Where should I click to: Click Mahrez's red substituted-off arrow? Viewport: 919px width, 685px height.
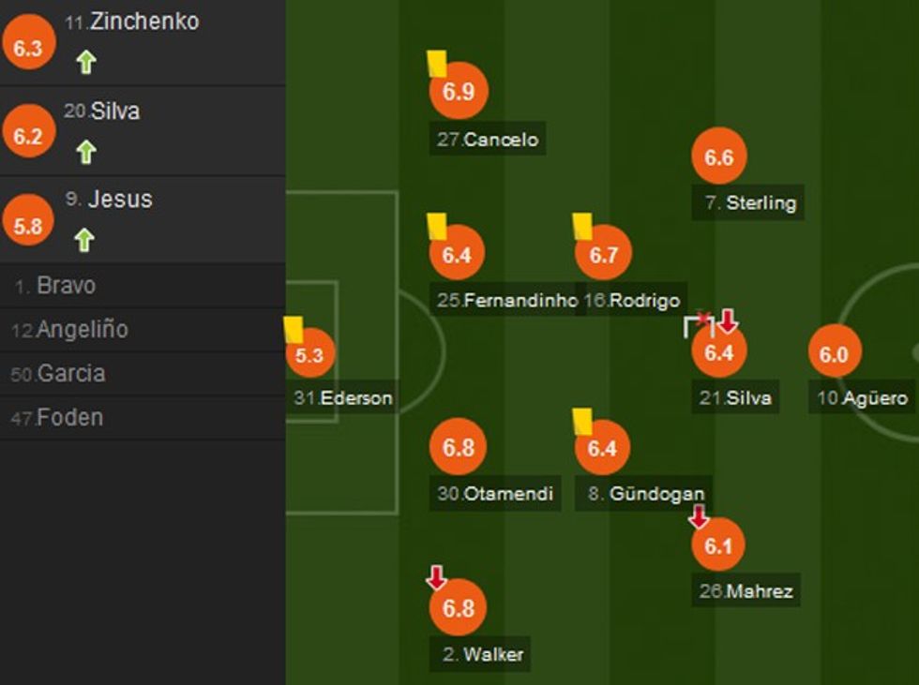699,516
